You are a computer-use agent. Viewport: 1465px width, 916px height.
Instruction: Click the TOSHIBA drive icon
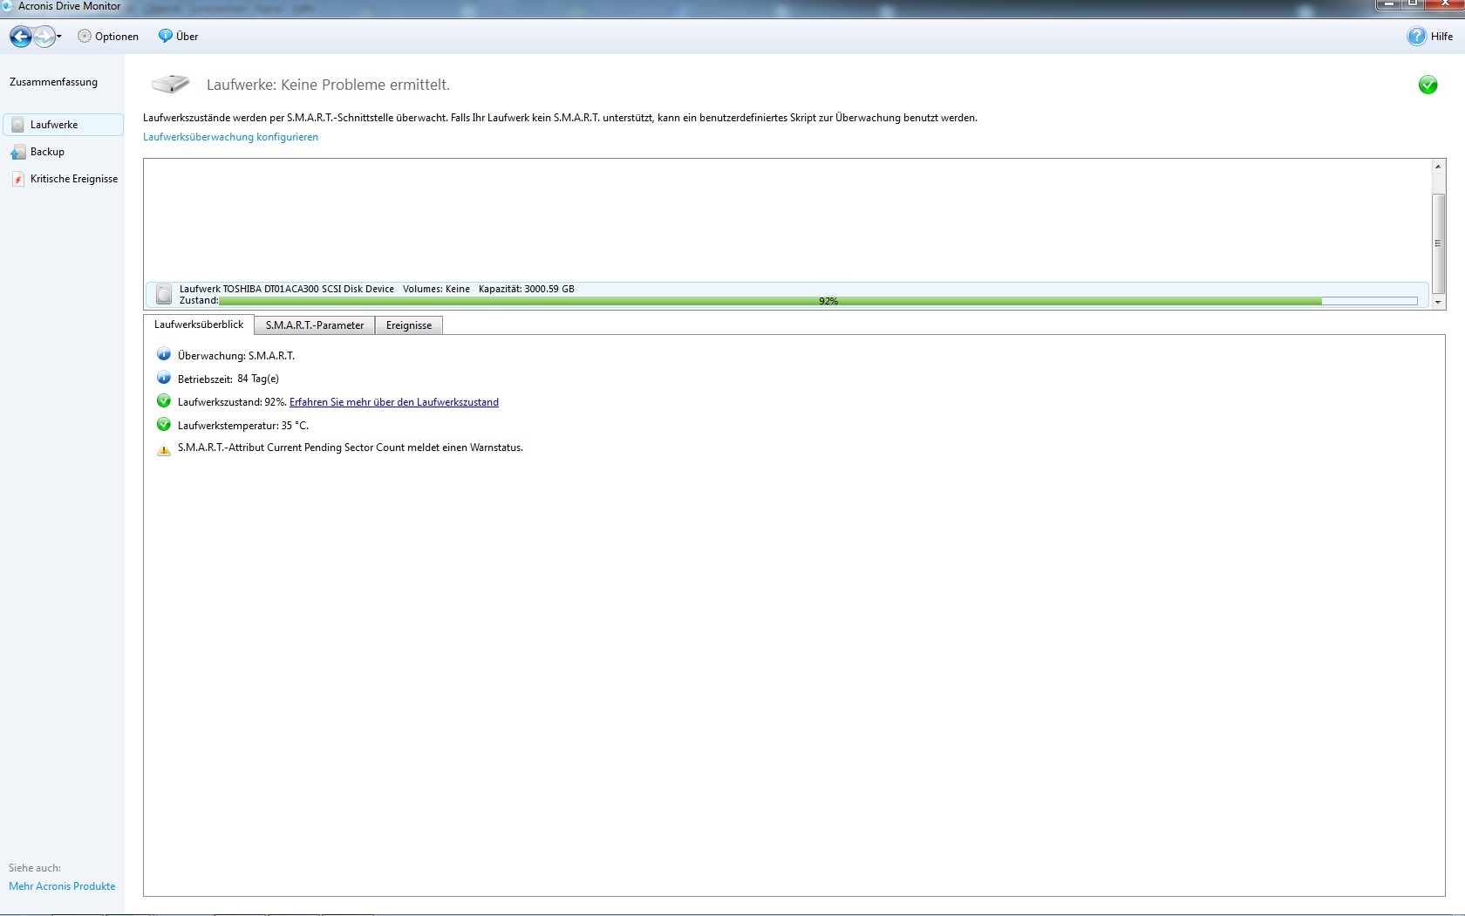(x=164, y=295)
